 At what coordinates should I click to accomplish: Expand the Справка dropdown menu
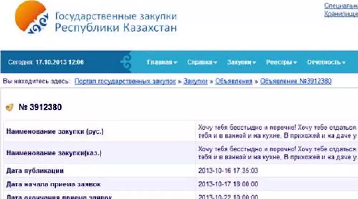pos(202,62)
